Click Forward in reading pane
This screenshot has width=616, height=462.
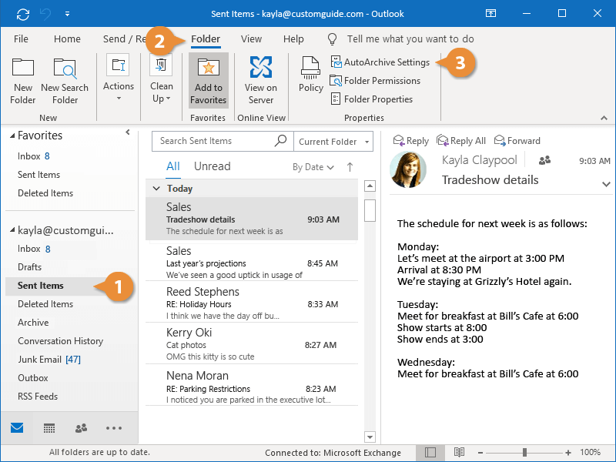517,140
